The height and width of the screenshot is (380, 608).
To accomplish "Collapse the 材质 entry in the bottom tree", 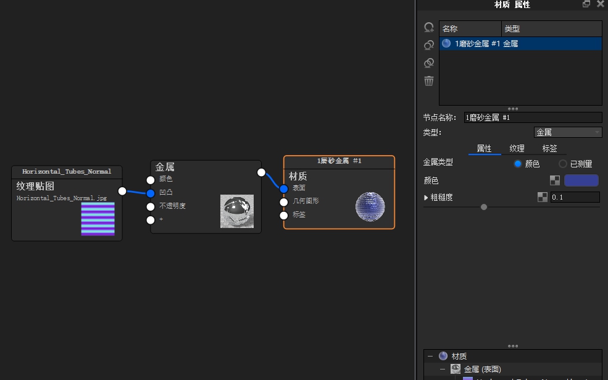I will pyautogui.click(x=430, y=356).
